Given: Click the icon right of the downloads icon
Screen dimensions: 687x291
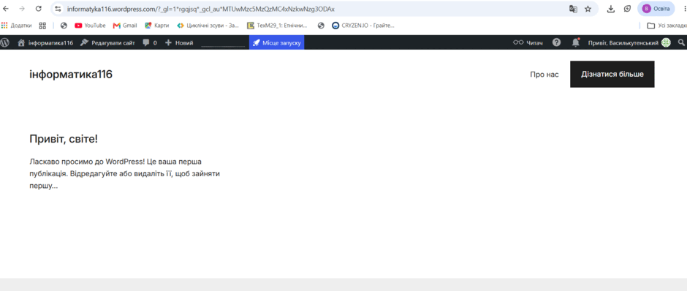Looking at the screenshot, I should pos(627,9).
